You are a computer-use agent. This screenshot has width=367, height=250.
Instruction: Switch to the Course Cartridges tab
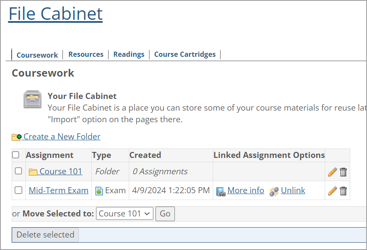[185, 54]
